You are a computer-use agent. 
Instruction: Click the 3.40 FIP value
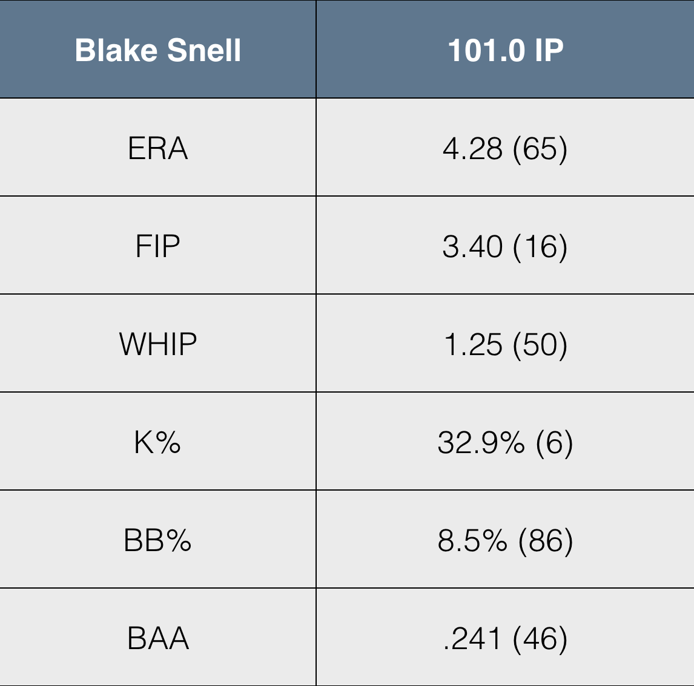click(x=472, y=246)
